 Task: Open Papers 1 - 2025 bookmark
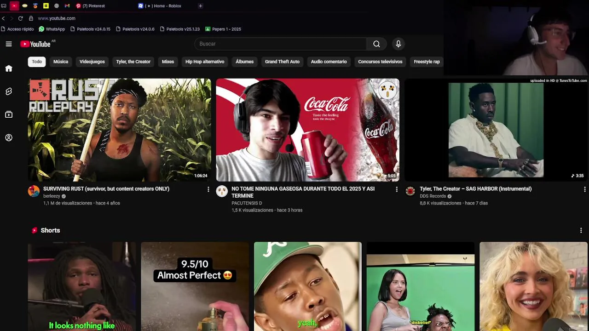tap(223, 29)
